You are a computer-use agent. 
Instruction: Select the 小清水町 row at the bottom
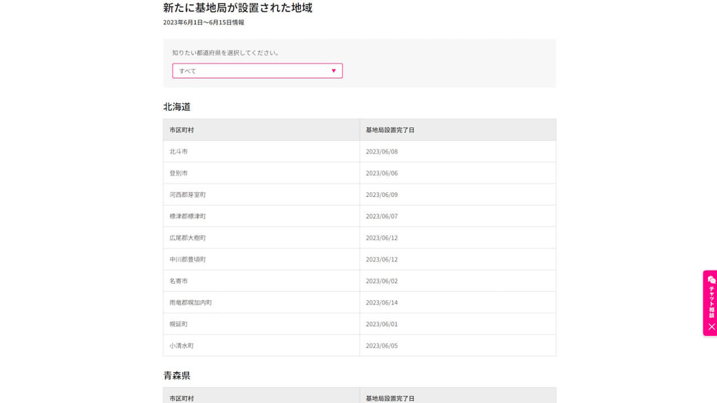(x=261, y=345)
